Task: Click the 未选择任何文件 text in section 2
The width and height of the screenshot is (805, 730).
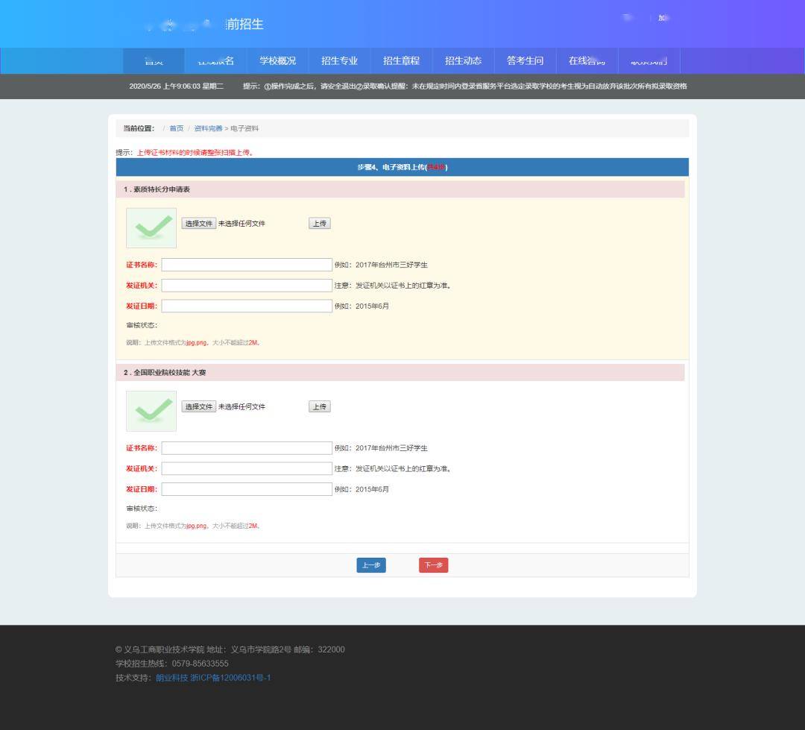Action: tap(241, 406)
